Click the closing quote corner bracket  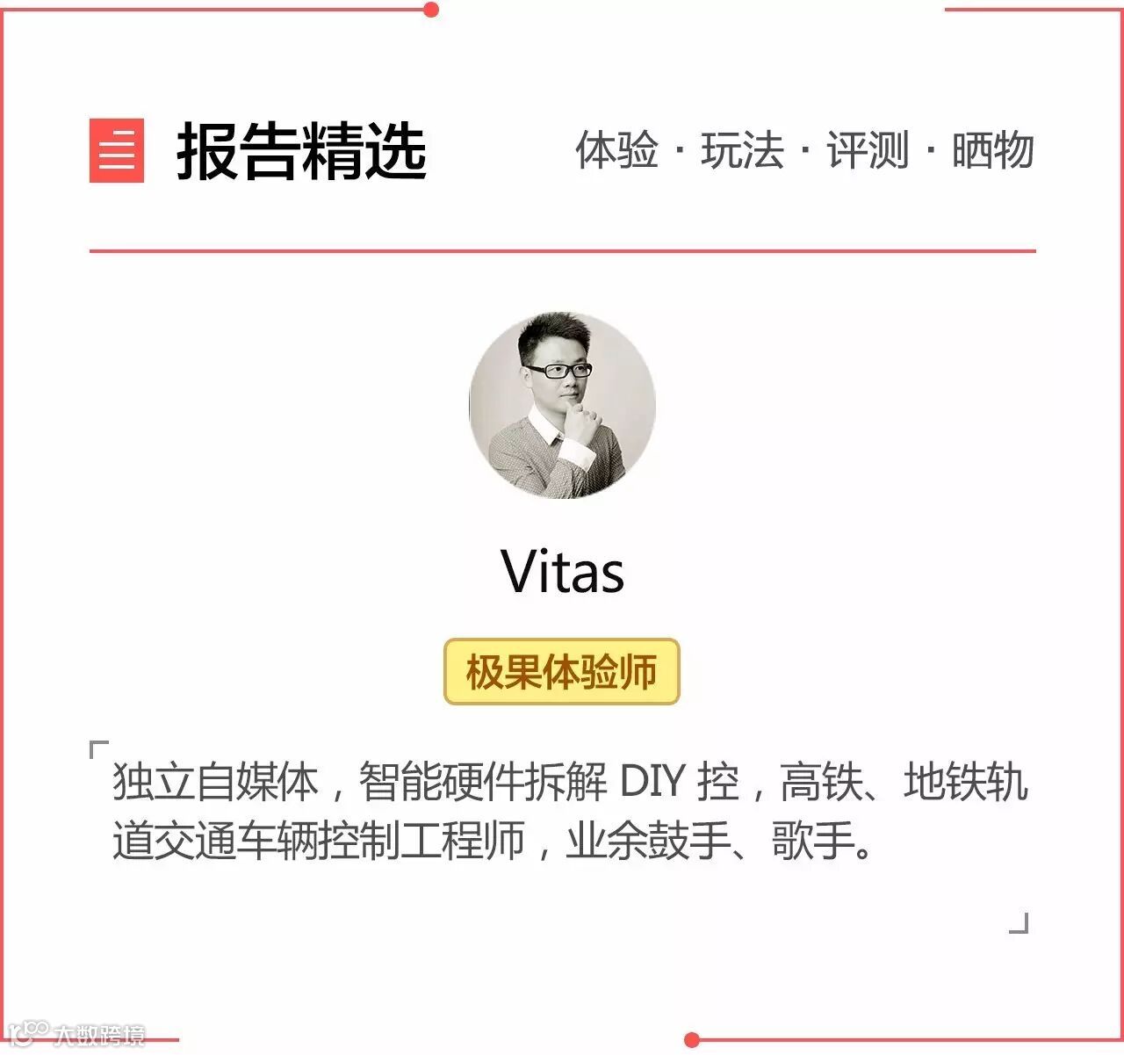click(x=1019, y=923)
